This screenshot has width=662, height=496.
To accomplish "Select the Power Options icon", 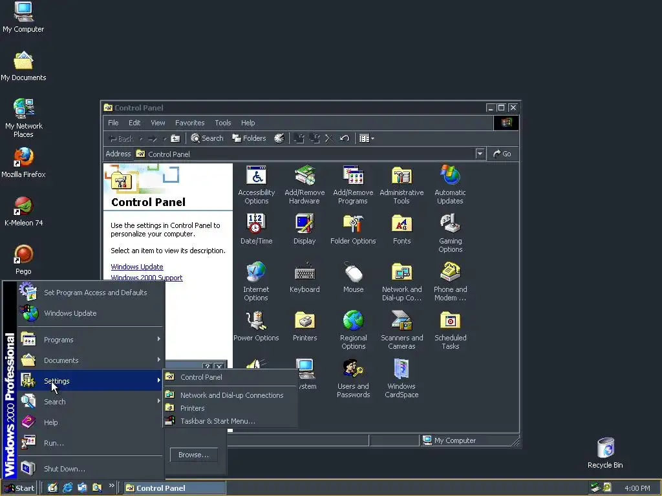I will coord(256,326).
